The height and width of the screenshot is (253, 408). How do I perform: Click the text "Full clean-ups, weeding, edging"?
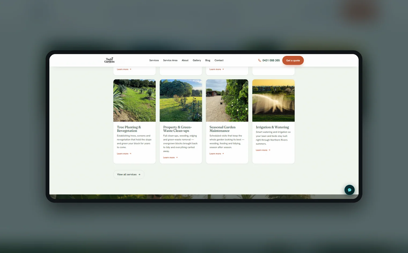[180, 136]
